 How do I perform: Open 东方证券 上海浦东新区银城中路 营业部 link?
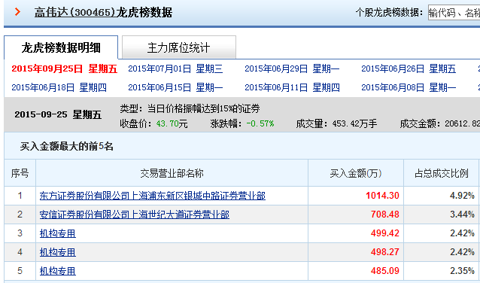[153, 196]
